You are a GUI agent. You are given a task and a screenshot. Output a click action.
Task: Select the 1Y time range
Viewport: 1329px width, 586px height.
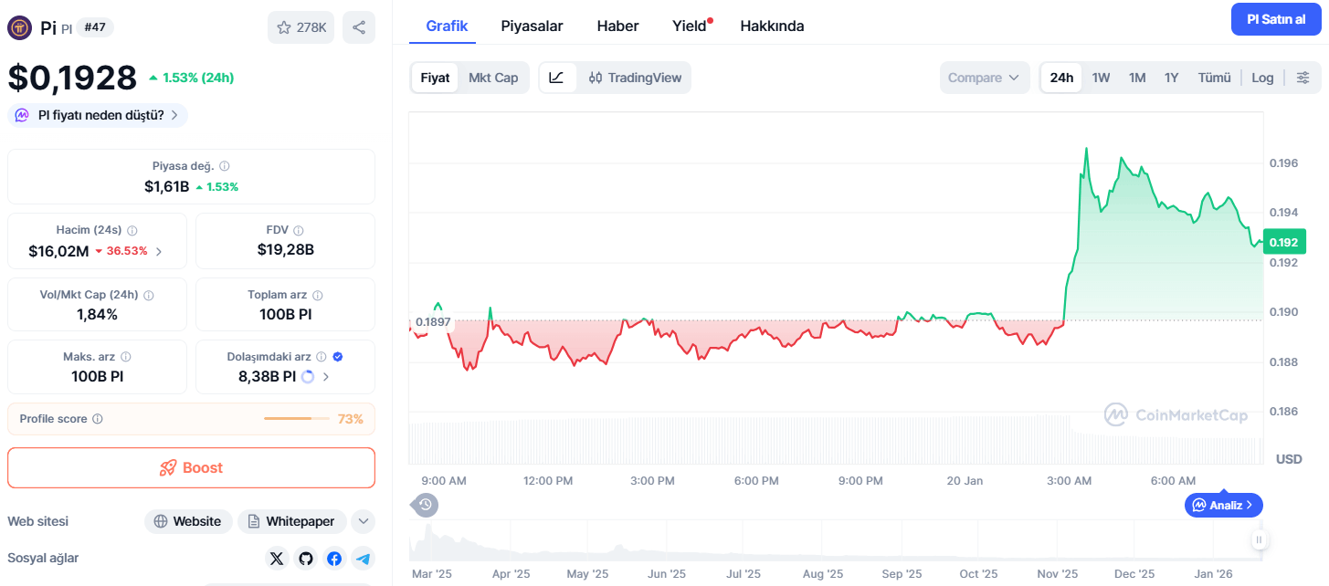click(x=1172, y=78)
